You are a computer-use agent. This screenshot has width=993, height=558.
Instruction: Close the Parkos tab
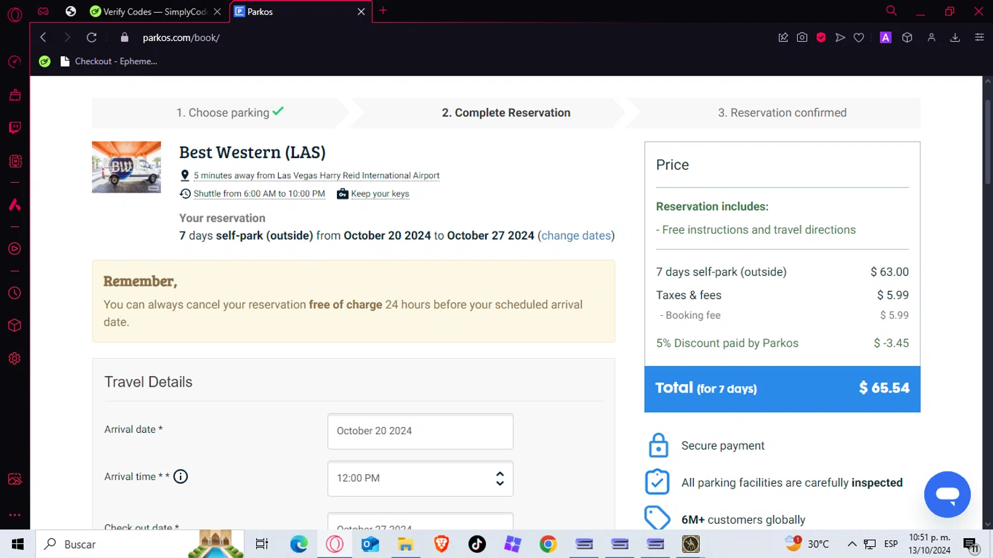click(x=361, y=11)
